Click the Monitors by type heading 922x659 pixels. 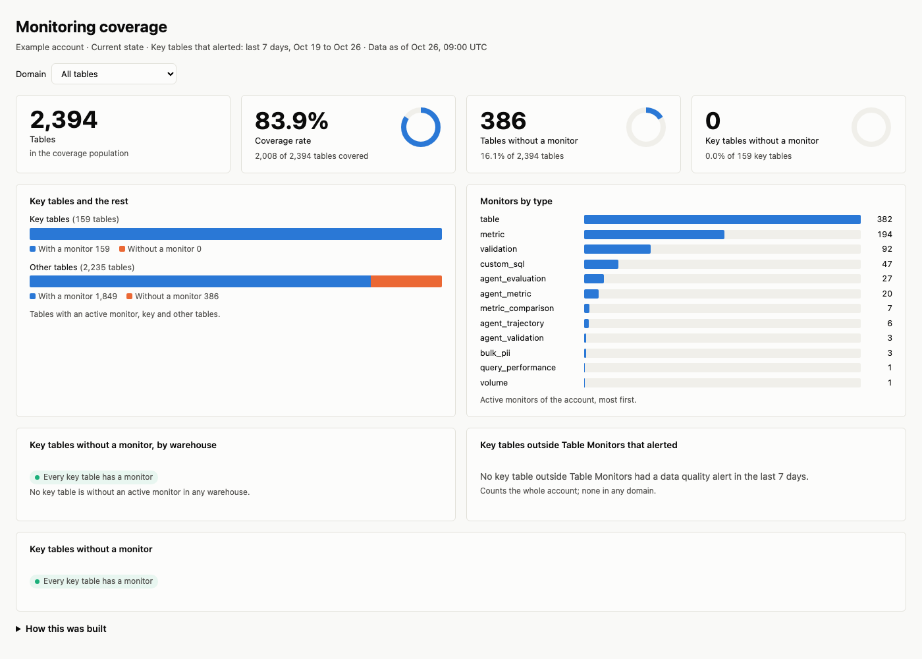(516, 202)
